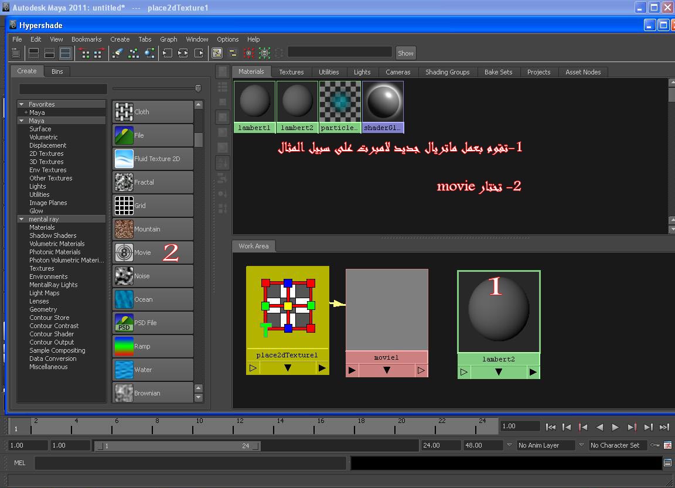Create an Ocean texture node

(x=153, y=299)
